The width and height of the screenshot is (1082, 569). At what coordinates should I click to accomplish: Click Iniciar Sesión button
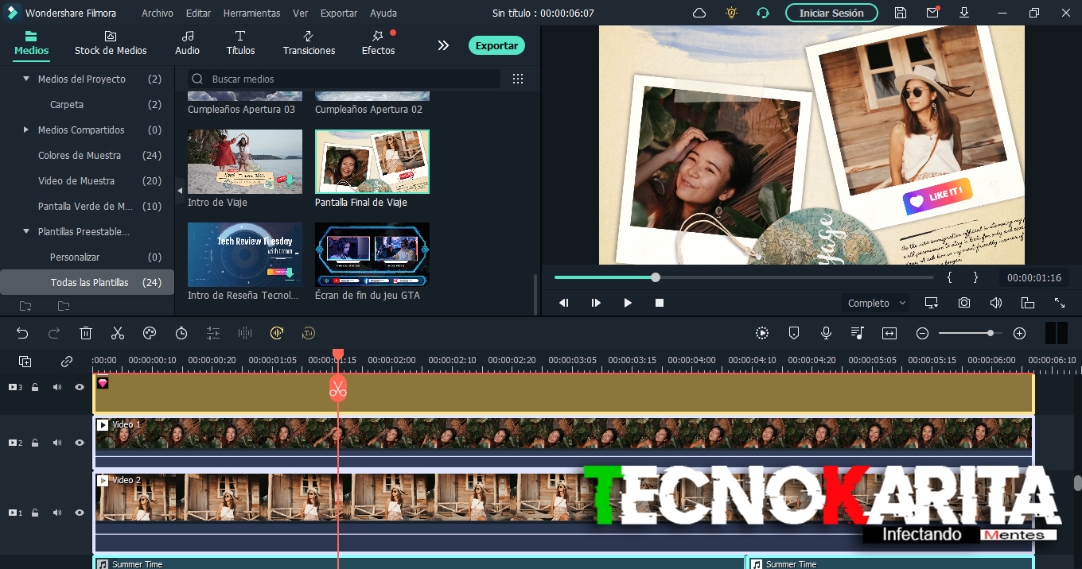pos(831,13)
